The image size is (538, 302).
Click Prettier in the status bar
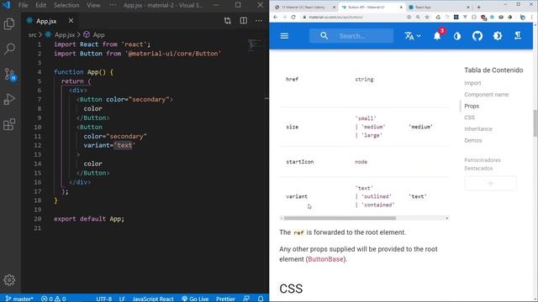tap(225, 299)
